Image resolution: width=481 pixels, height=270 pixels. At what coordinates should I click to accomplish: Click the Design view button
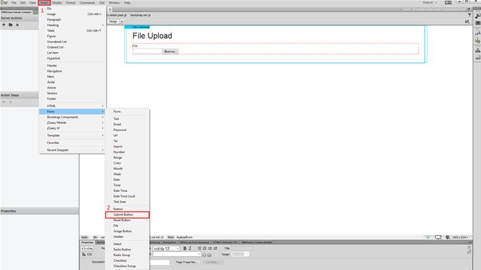(x=113, y=22)
